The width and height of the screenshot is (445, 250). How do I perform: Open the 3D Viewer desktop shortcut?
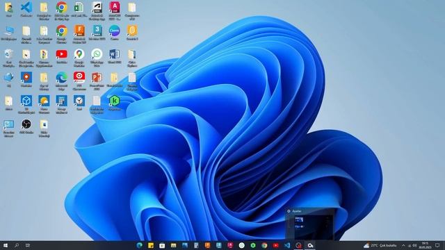click(26, 104)
